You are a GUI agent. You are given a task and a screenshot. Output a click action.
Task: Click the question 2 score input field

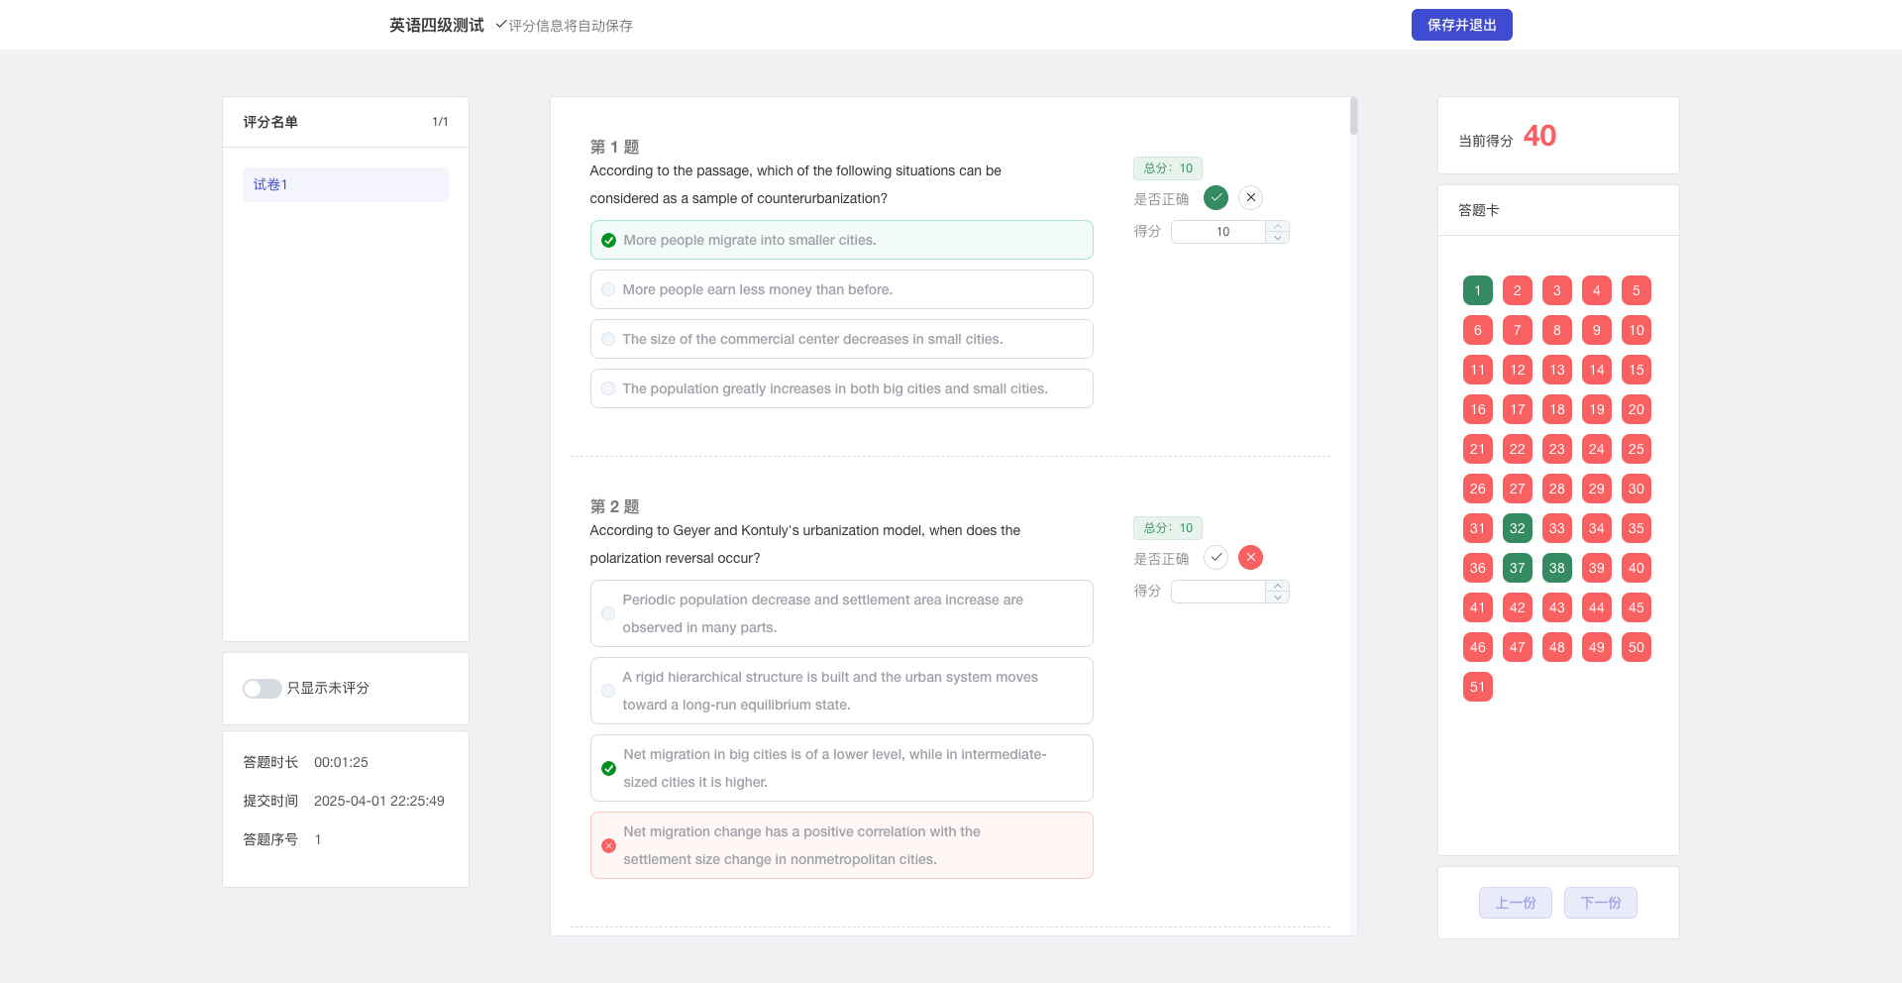click(1218, 592)
